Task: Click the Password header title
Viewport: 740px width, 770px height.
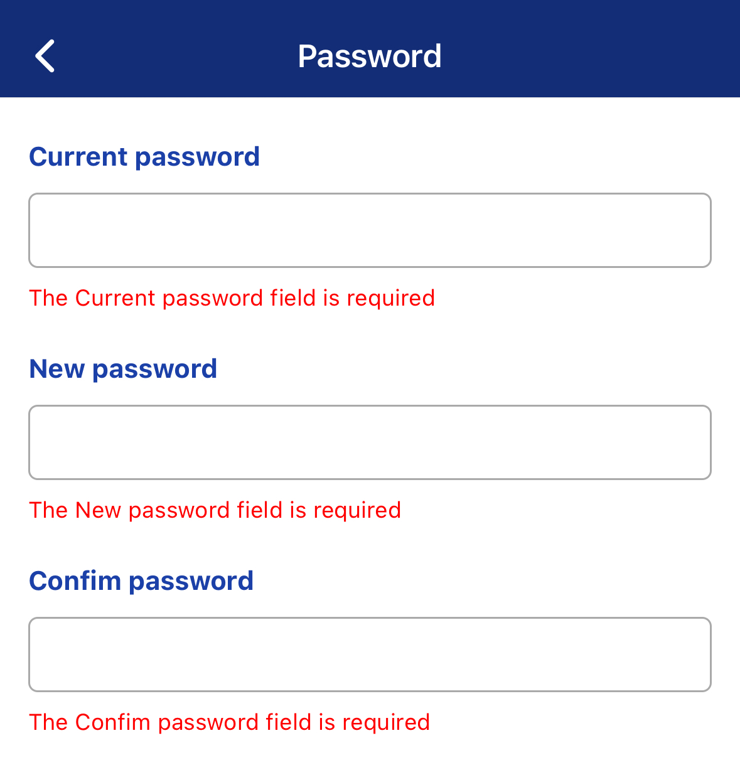Action: click(370, 56)
